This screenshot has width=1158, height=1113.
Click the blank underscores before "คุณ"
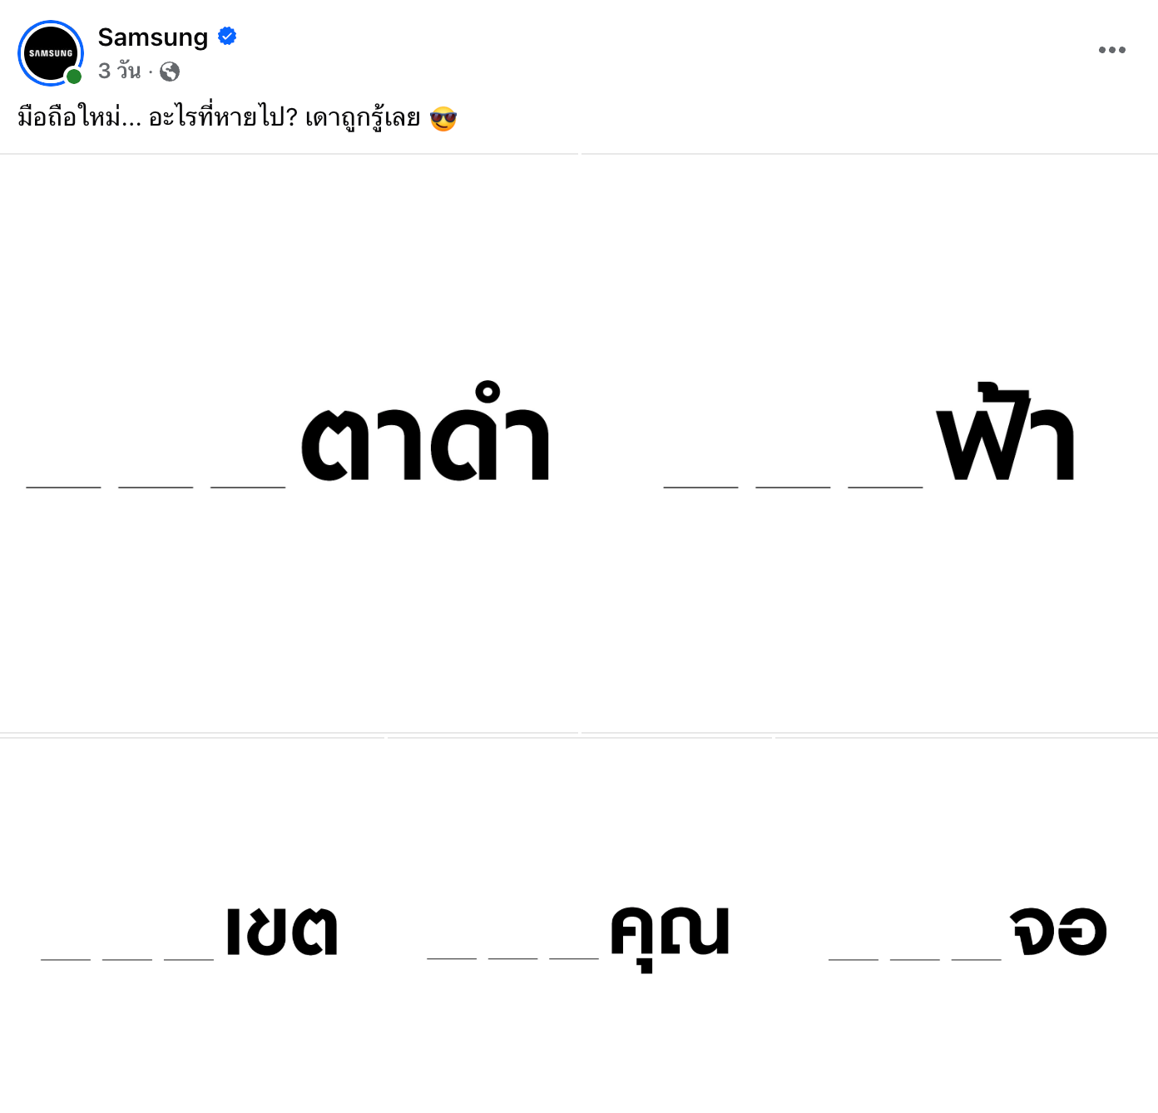click(512, 959)
